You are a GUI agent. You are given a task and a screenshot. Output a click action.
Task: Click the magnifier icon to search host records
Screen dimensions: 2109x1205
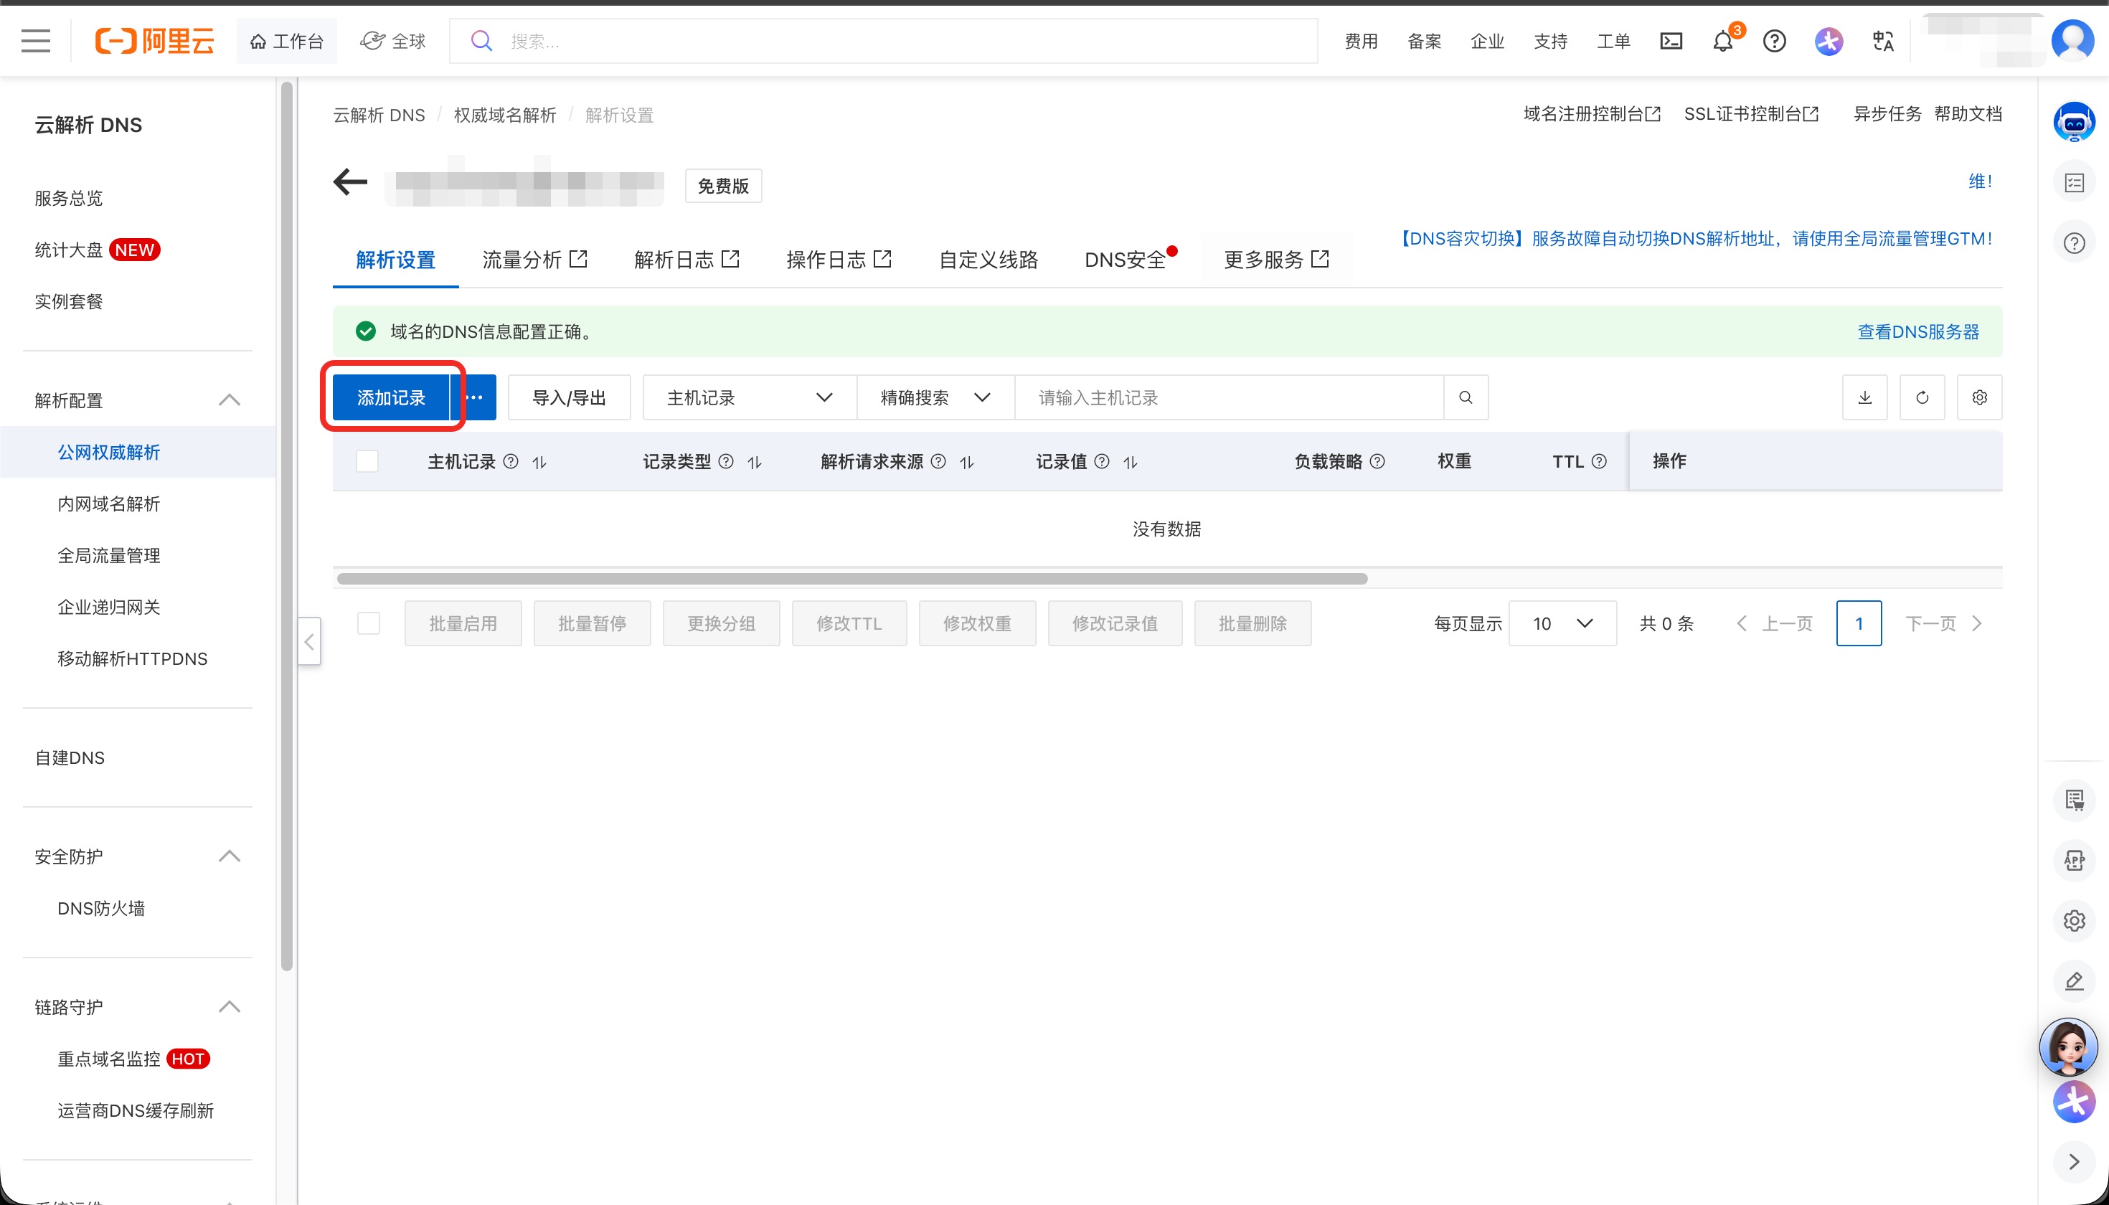point(1466,397)
